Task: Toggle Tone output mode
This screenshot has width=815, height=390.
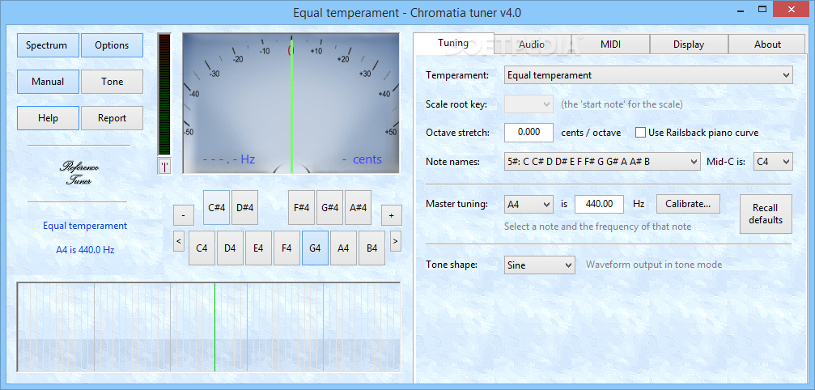Action: tap(112, 82)
